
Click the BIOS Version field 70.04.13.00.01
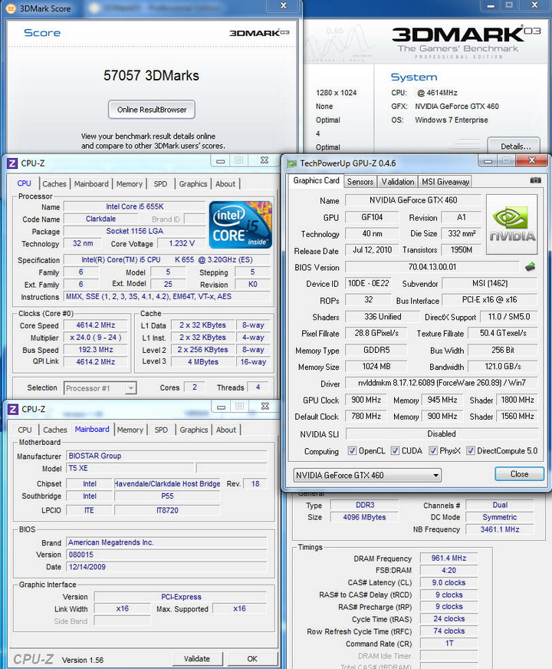coord(432,267)
